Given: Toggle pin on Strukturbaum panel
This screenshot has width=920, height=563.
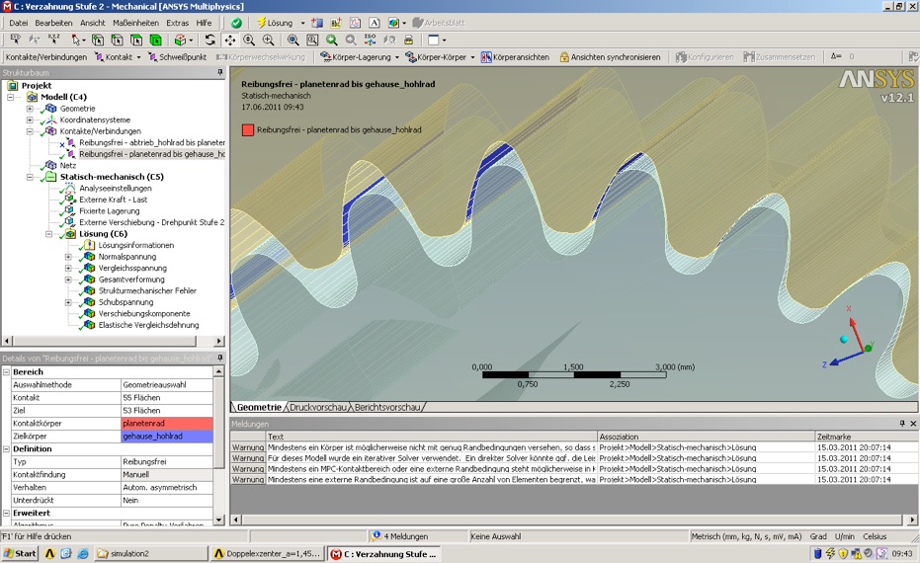Looking at the screenshot, I should (220, 73).
